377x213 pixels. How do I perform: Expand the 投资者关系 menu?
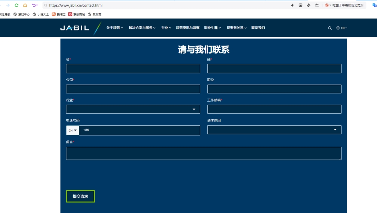click(237, 28)
